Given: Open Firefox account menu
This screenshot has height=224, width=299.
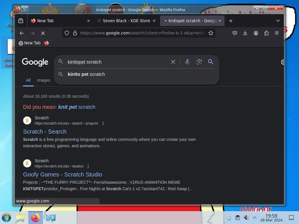Looking at the screenshot, I should (256, 33).
